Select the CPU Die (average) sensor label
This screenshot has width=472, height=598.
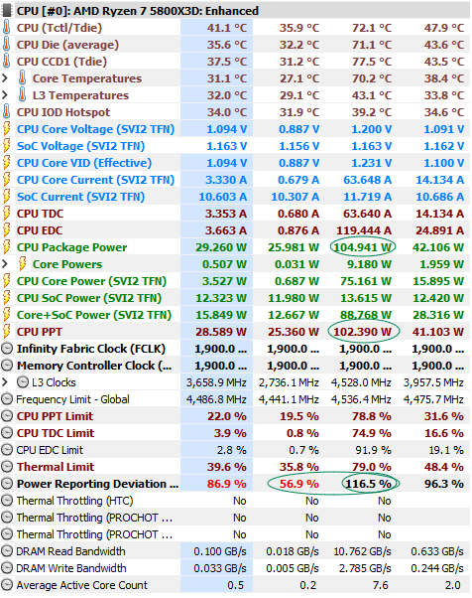pyautogui.click(x=67, y=45)
